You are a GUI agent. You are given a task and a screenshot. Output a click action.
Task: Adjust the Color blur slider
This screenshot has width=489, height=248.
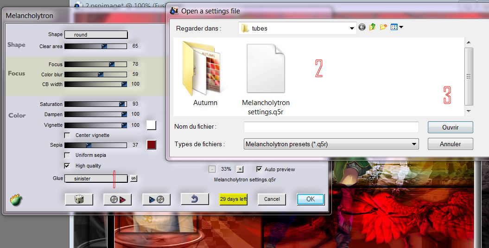click(x=96, y=74)
